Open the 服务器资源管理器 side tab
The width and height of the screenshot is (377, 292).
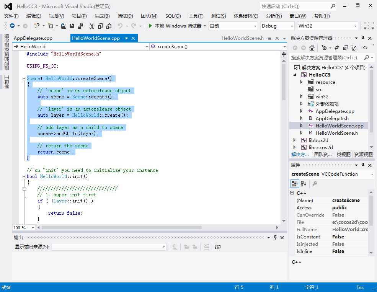click(7, 52)
